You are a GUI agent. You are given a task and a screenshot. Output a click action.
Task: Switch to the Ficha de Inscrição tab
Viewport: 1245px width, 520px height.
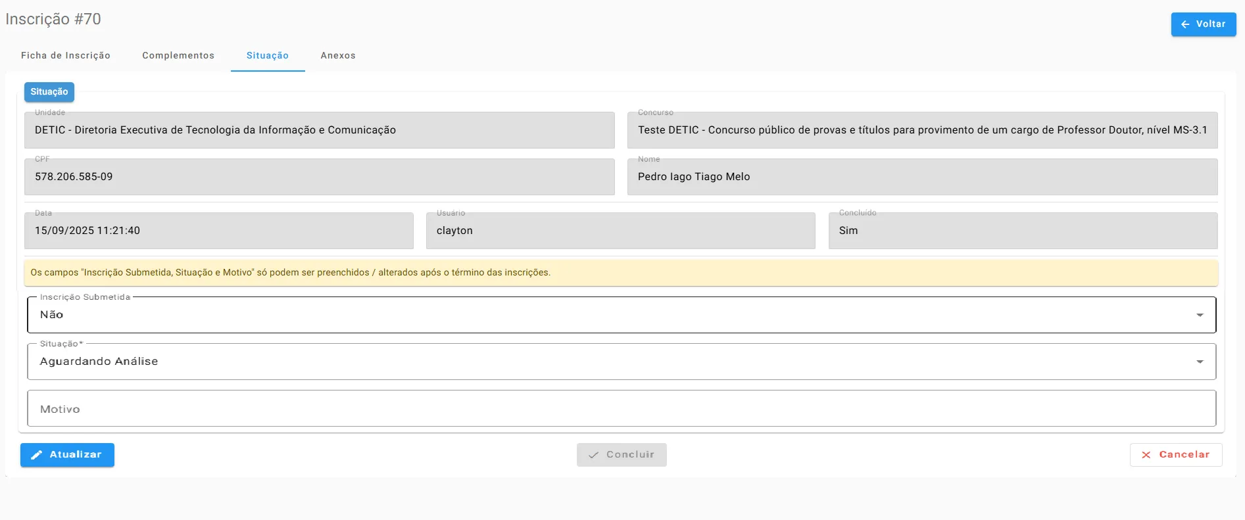(x=66, y=56)
